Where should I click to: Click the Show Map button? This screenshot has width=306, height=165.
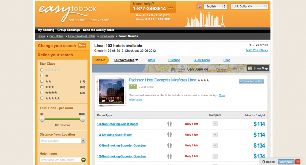pyautogui.click(x=258, y=68)
